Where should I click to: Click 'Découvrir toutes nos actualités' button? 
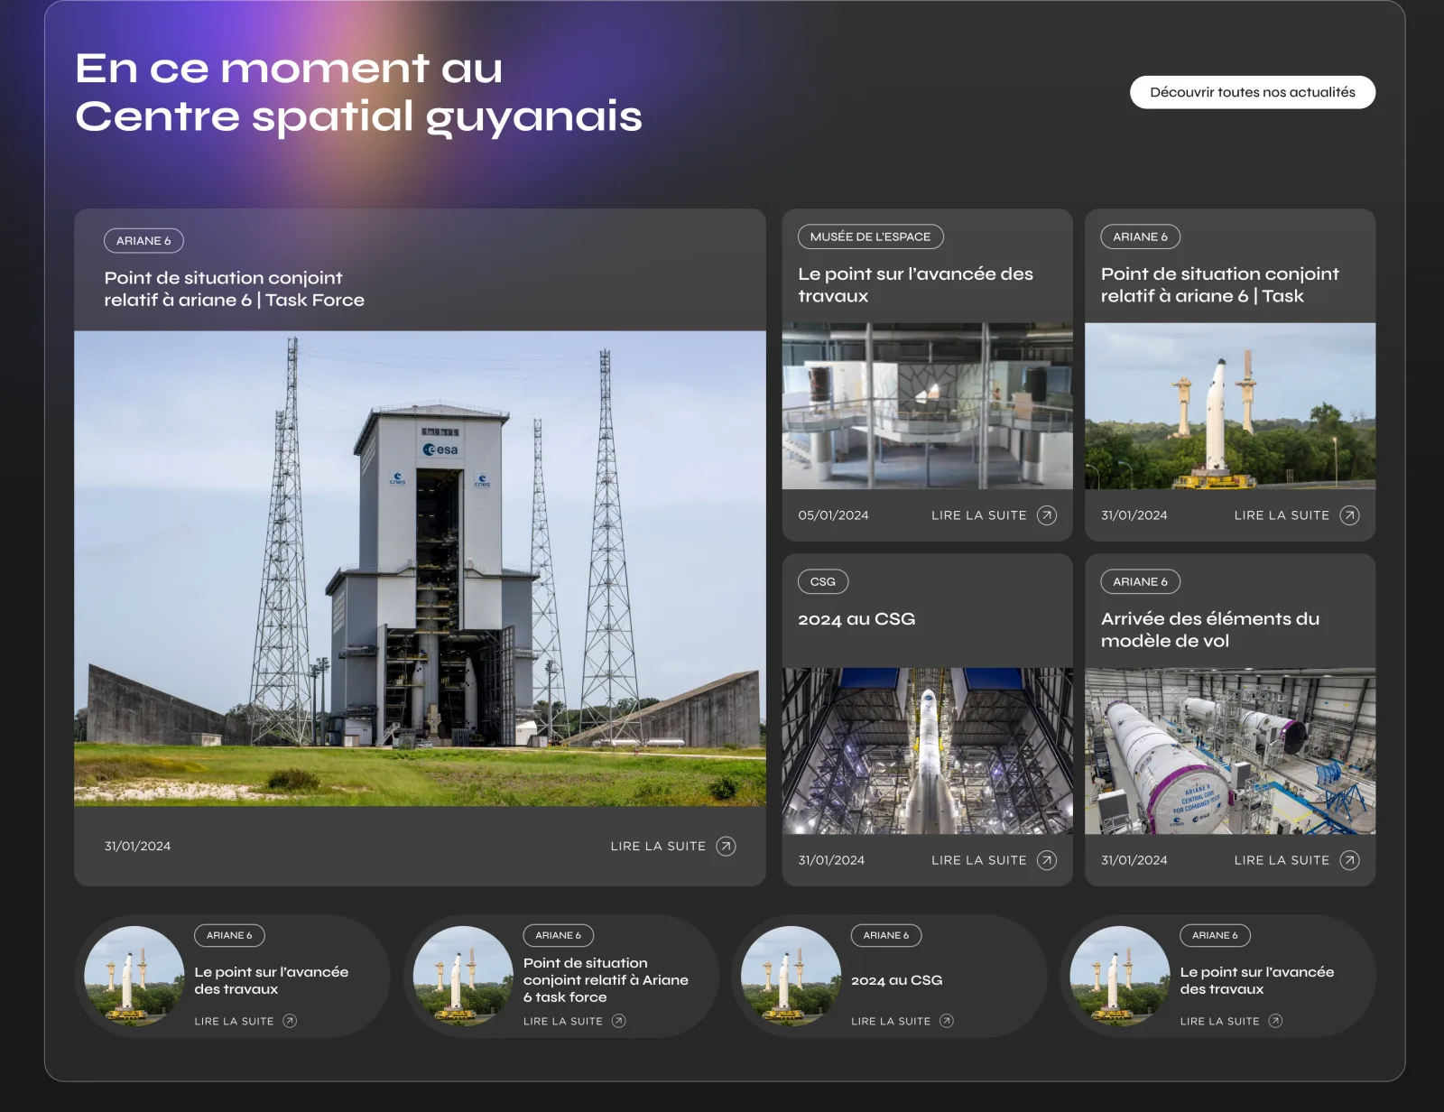click(1252, 92)
